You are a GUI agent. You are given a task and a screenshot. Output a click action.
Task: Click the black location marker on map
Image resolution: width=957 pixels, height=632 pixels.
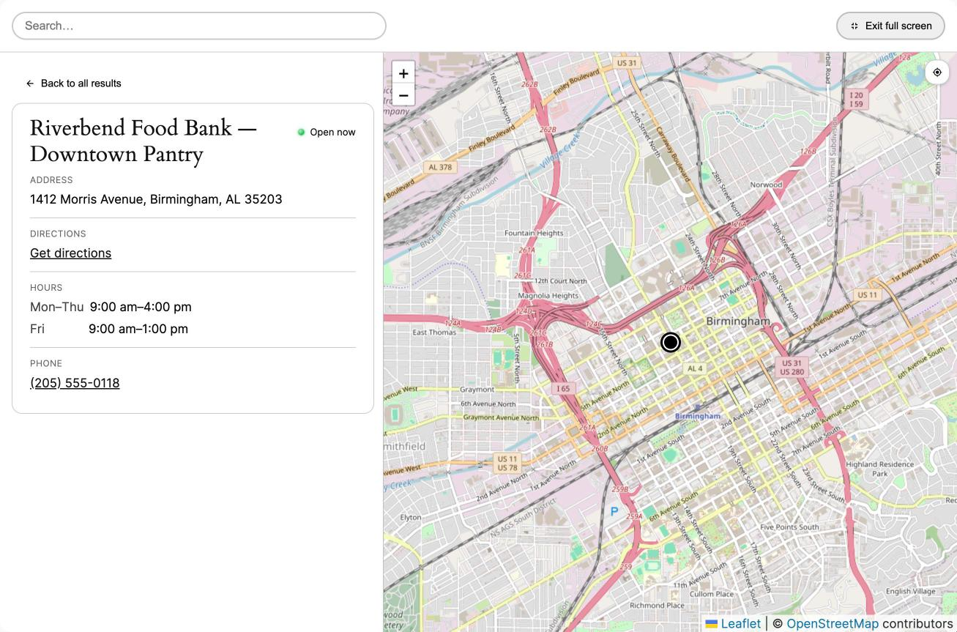point(671,342)
